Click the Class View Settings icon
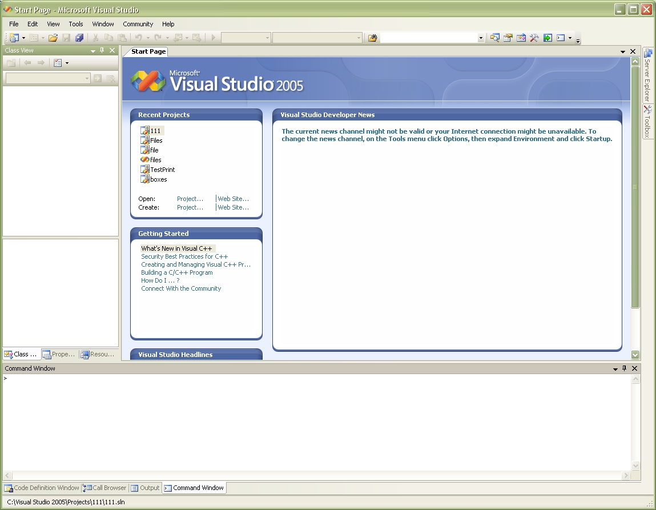The image size is (656, 510). click(x=58, y=63)
